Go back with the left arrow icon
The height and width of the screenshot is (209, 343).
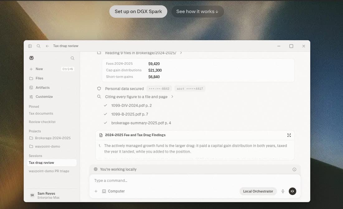click(47, 46)
